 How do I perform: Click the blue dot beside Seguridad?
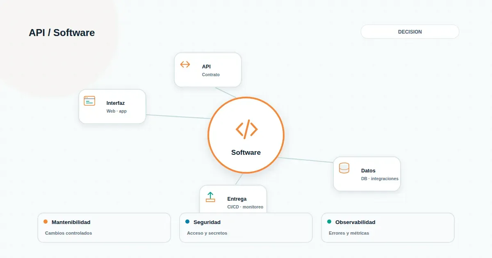187,222
